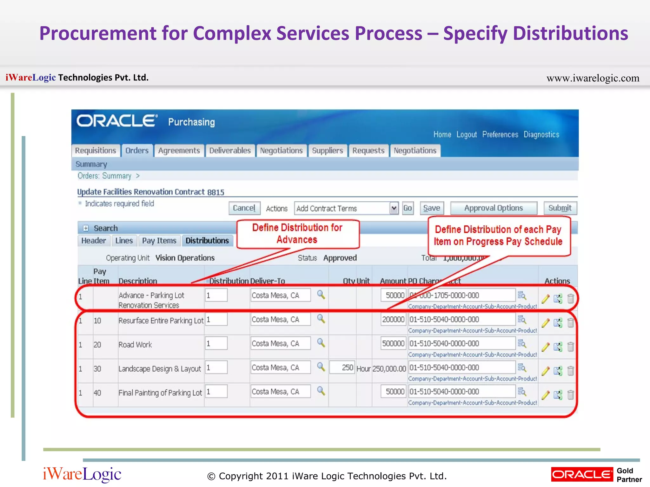Expand the Search section
This screenshot has width=650, height=487.
(x=86, y=228)
